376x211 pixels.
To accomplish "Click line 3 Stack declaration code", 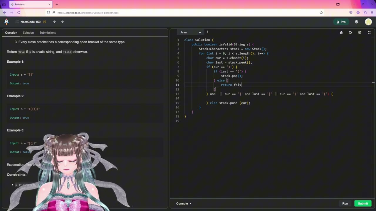I will (233, 49).
